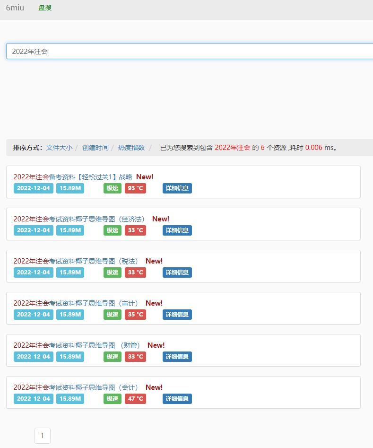This screenshot has width=373, height=448.
Task: Open the 椰子思维导图（会计）result title
Action: point(76,387)
